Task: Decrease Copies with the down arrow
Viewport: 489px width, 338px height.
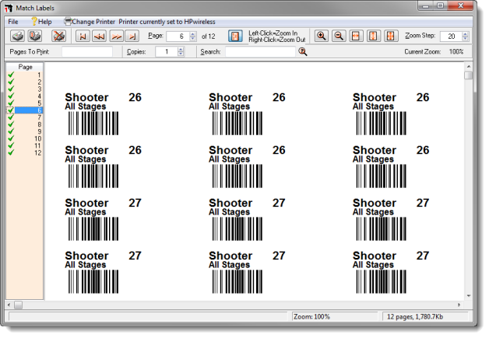Action: coord(181,54)
